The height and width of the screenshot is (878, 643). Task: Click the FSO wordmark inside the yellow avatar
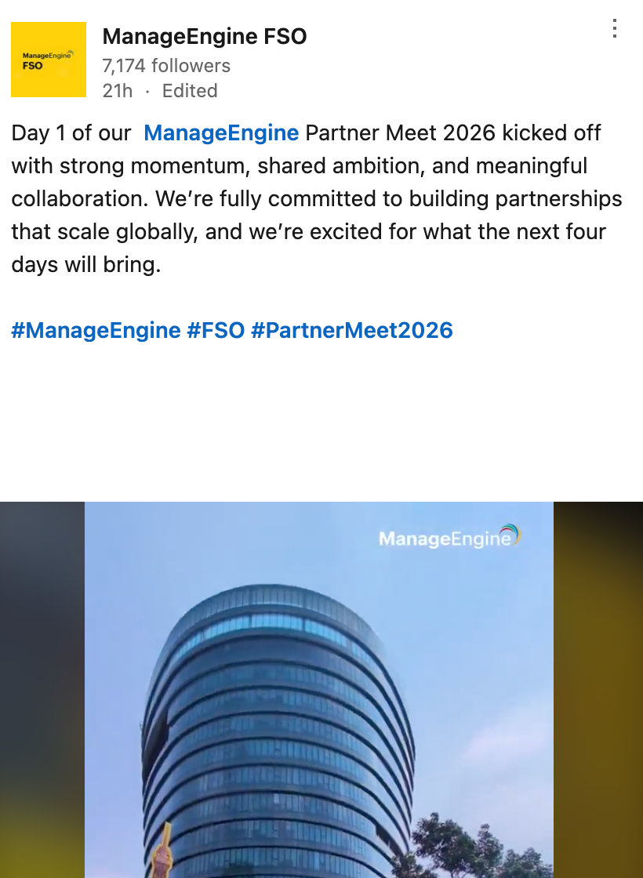(x=32, y=67)
